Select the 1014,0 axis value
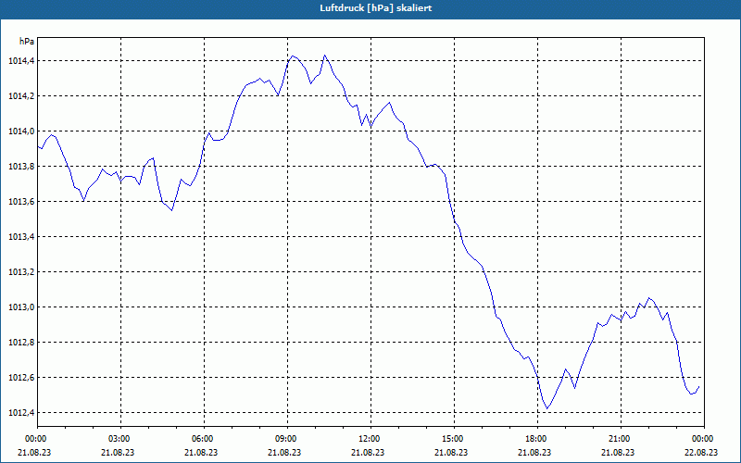This screenshot has width=741, height=463. pyautogui.click(x=21, y=131)
